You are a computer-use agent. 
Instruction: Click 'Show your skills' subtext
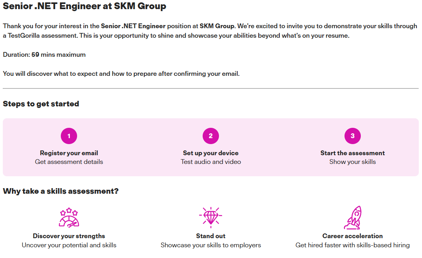click(x=352, y=162)
